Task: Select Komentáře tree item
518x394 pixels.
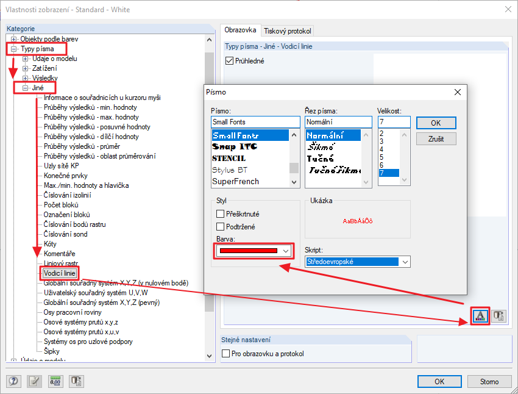Action: coord(60,254)
